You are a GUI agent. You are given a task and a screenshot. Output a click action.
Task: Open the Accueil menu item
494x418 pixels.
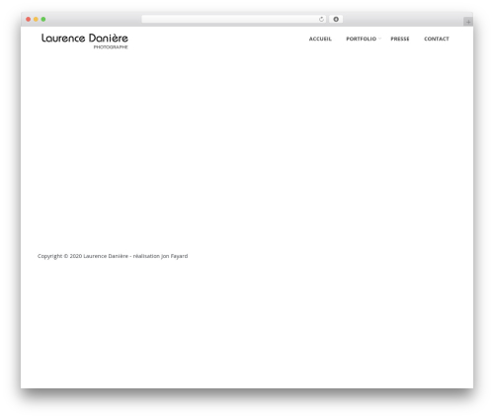pyautogui.click(x=320, y=39)
